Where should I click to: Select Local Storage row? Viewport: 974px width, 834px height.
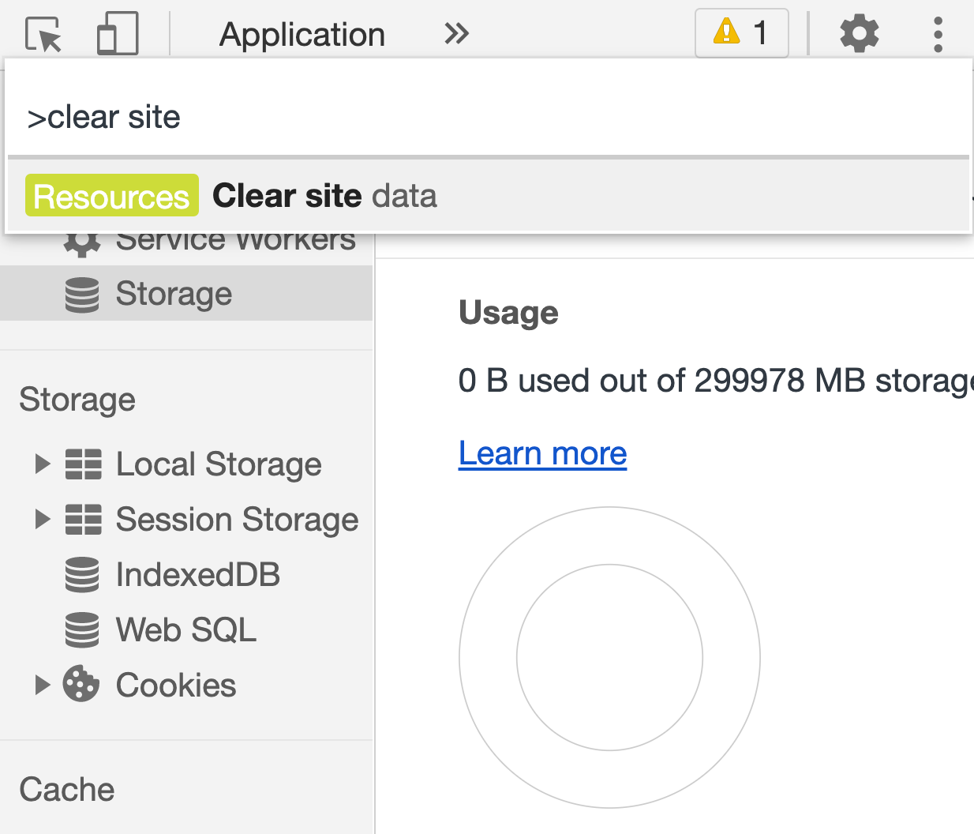point(186,464)
